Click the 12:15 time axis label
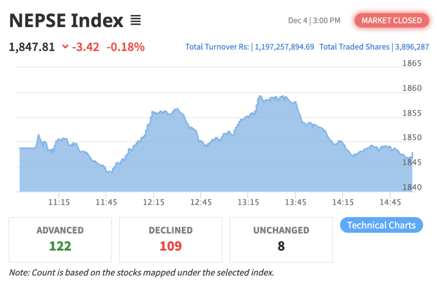 (x=154, y=202)
